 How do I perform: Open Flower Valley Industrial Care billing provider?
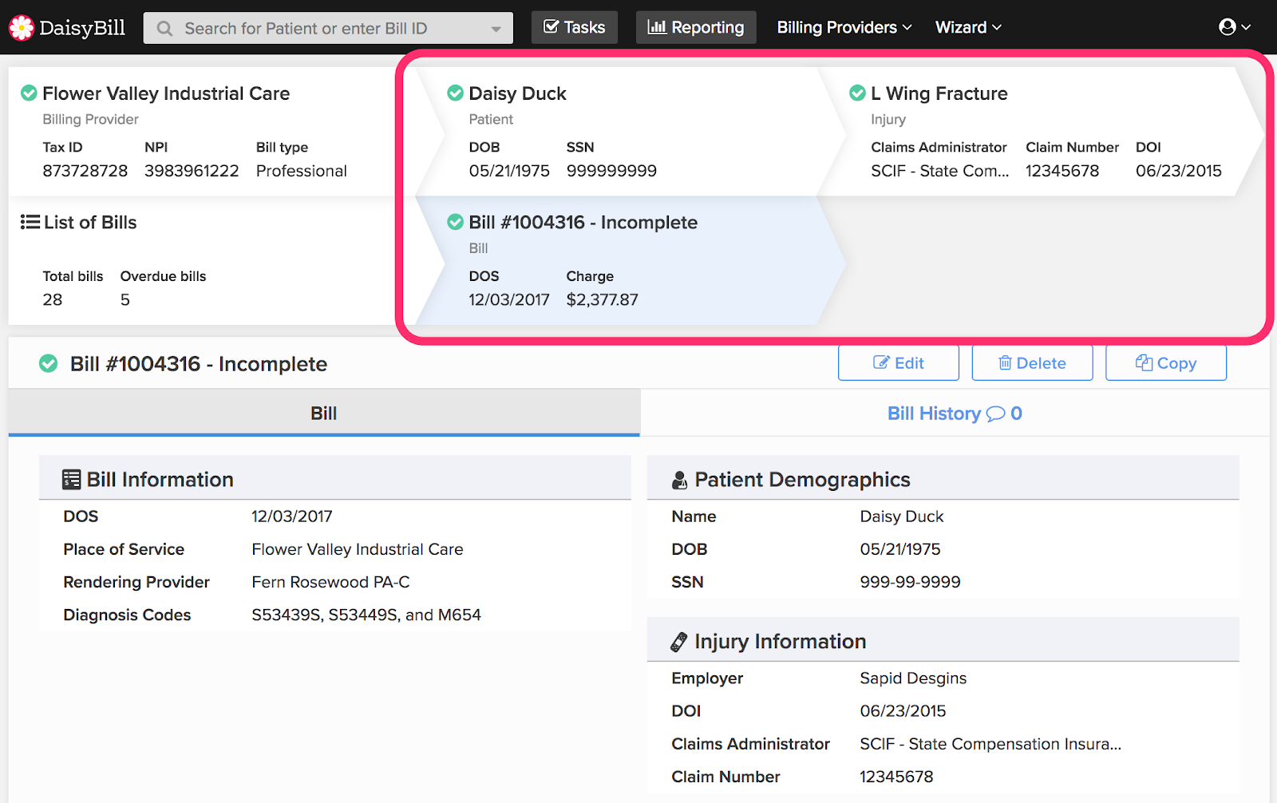pos(166,93)
